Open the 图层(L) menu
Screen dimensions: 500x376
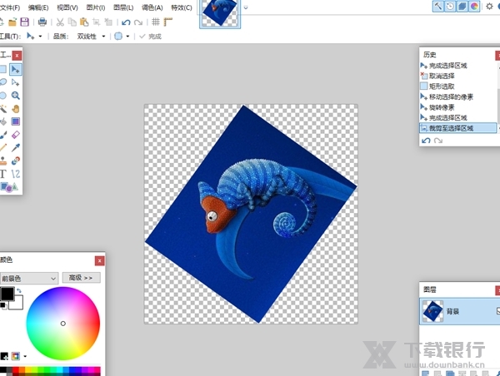pyautogui.click(x=123, y=7)
